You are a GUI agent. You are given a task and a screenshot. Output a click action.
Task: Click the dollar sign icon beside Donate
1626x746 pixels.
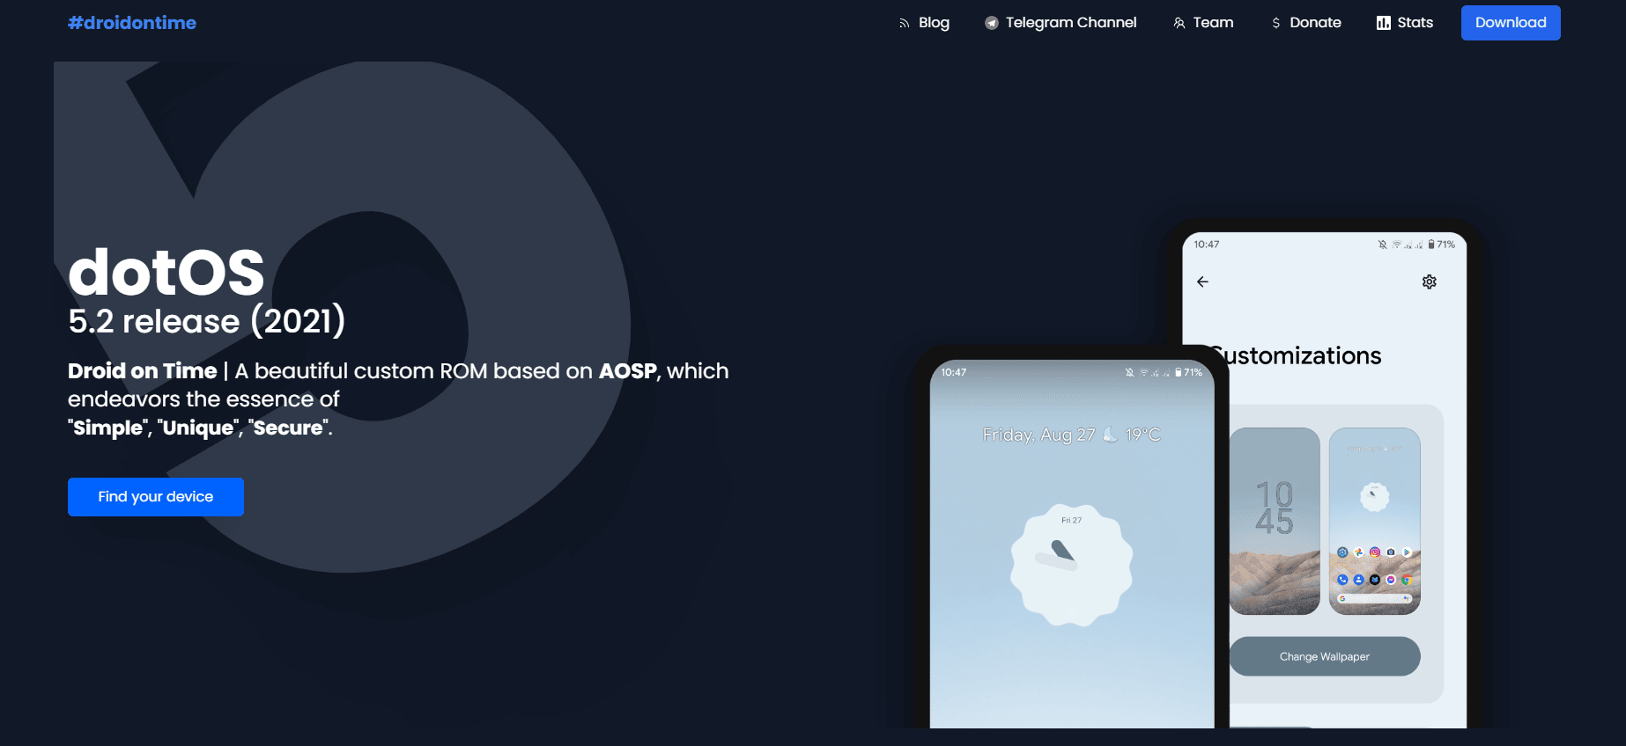click(1276, 24)
